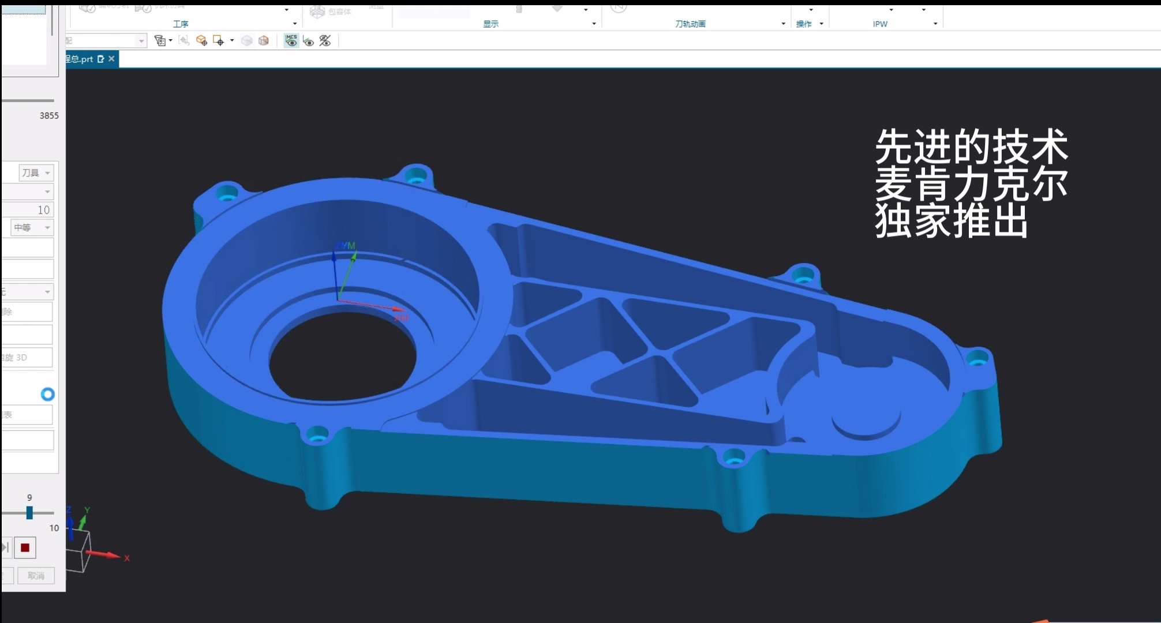The width and height of the screenshot is (1161, 623).
Task: Click the shaded cube view icon
Action: 264,40
